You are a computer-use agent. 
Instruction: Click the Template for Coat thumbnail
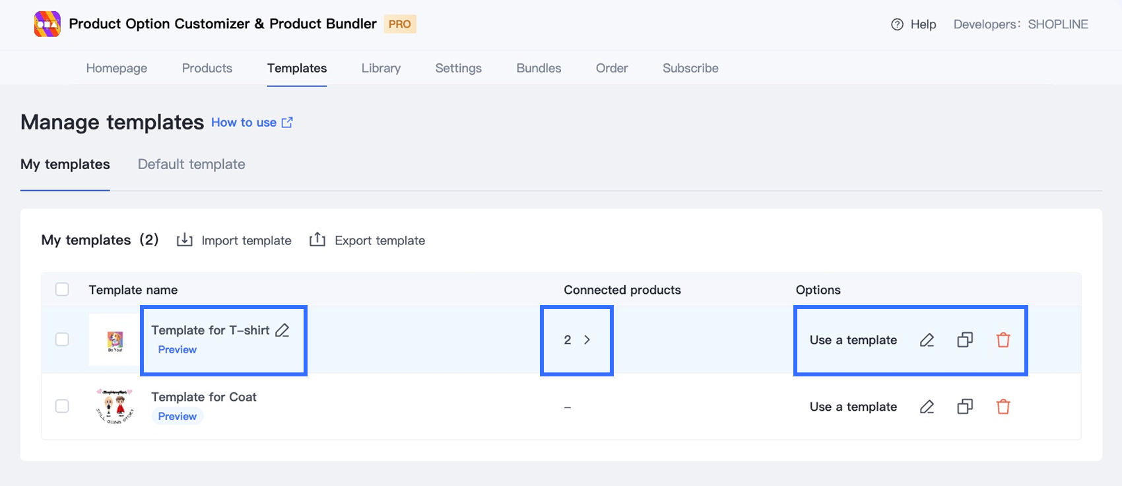tap(115, 406)
